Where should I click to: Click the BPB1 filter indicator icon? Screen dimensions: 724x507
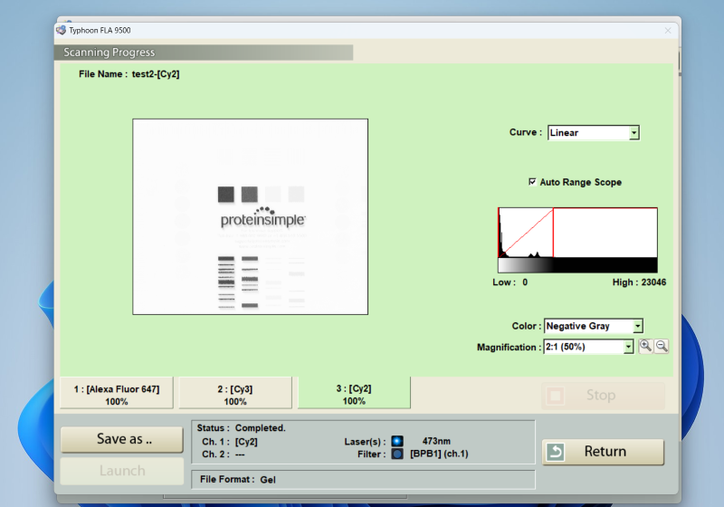point(396,454)
